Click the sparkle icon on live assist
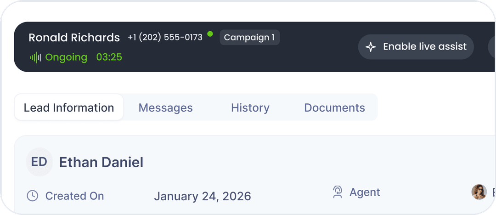The width and height of the screenshot is (496, 215). [x=371, y=47]
